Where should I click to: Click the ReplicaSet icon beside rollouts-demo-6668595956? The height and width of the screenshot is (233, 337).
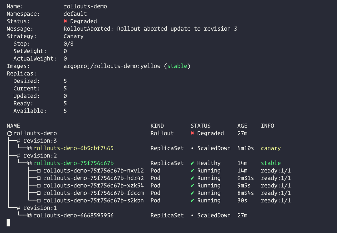point(29,216)
